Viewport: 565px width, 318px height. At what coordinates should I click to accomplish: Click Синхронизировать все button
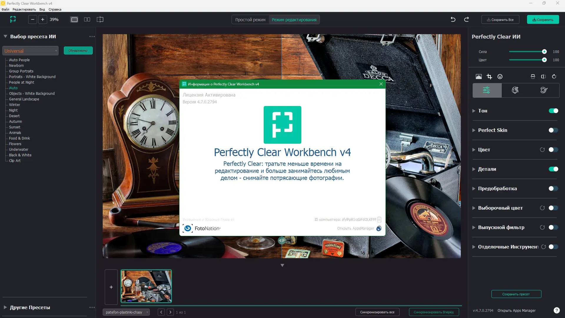coord(377,312)
